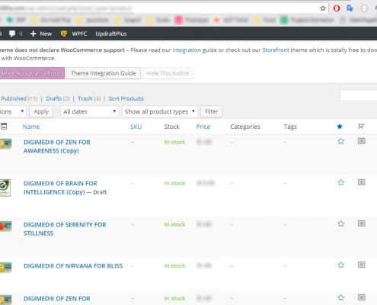The image size is (377, 305).
Task: Open the Google Translate extension icon
Action: [x=350, y=8]
